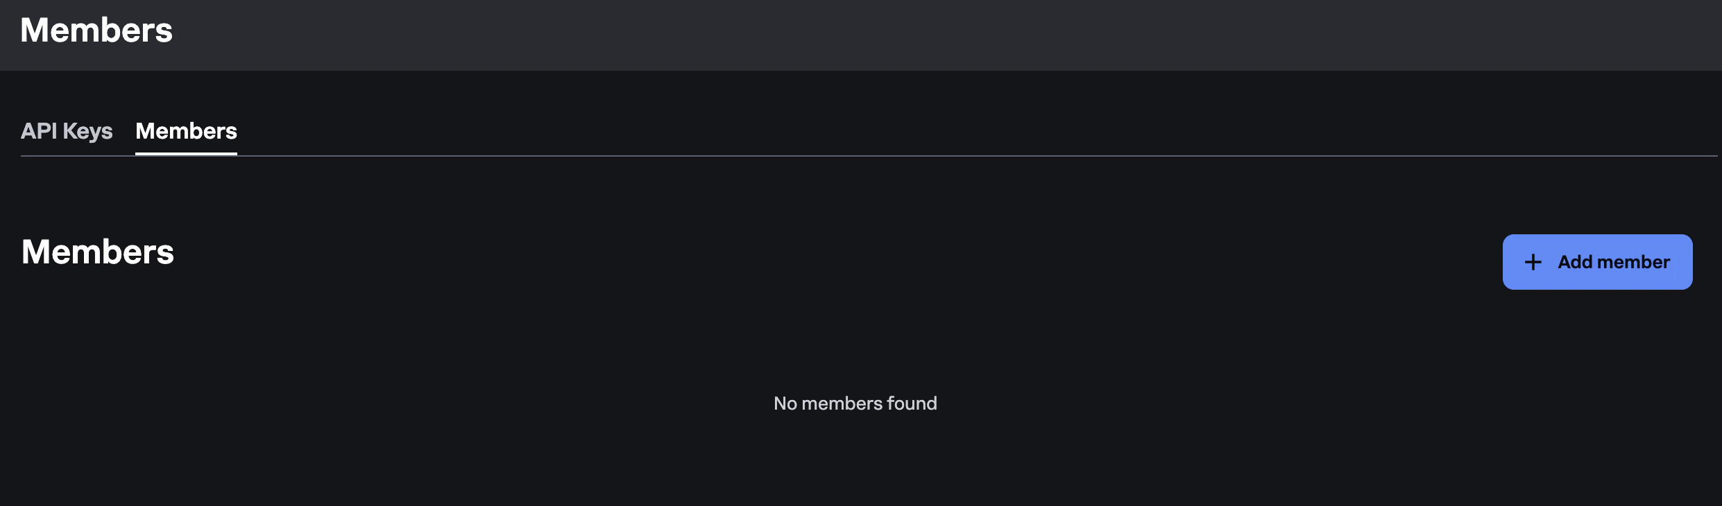Click the plus symbol inside the blue button
1722x506 pixels.
1532,262
